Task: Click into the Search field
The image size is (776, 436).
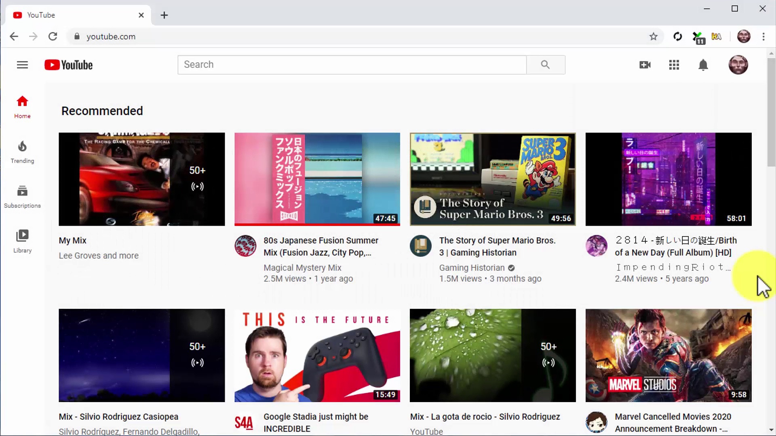Action: pos(352,65)
